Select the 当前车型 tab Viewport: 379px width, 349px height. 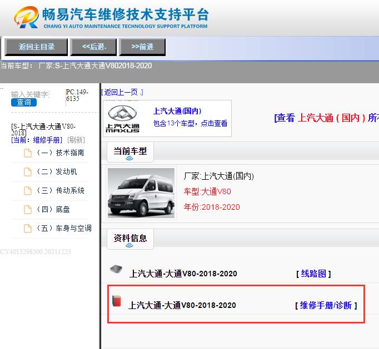(x=130, y=152)
